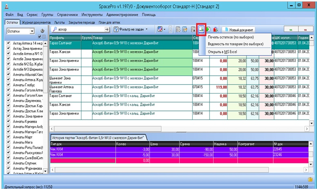Uncheck 'Актау Аптека 14 мкр' profile
Viewport: 317px width, 189px height.
pyautogui.click(x=8, y=43)
